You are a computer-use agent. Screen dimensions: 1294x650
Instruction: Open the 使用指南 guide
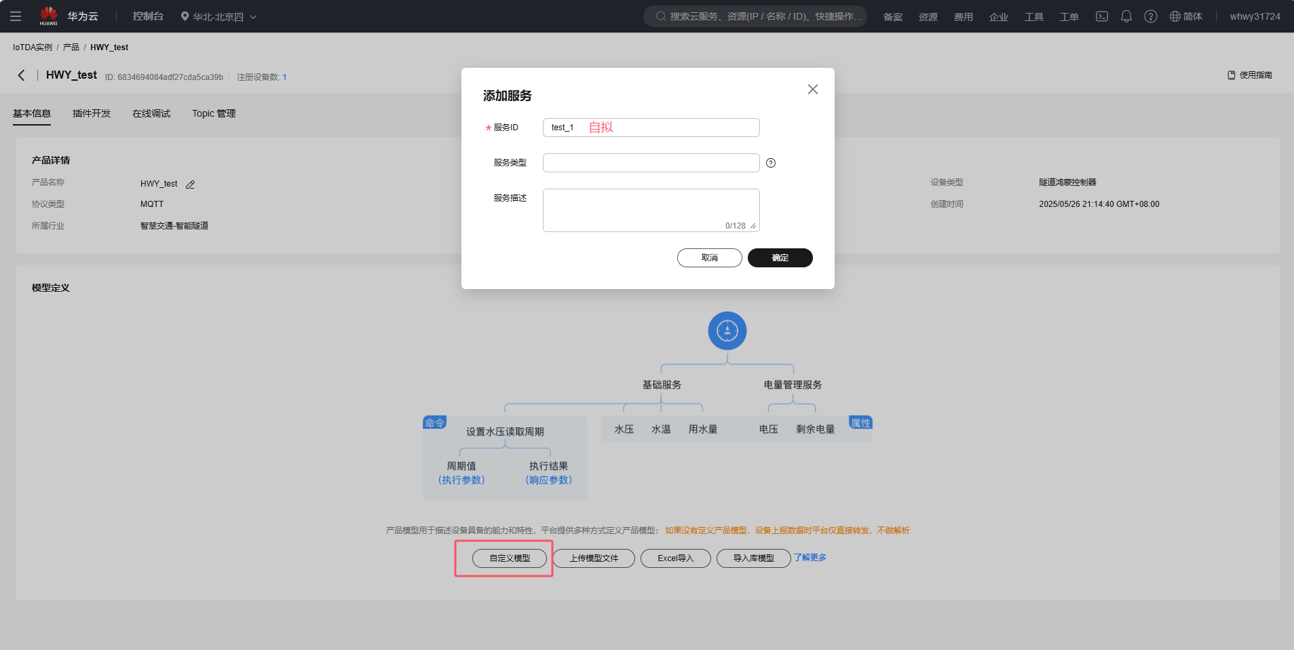1250,75
